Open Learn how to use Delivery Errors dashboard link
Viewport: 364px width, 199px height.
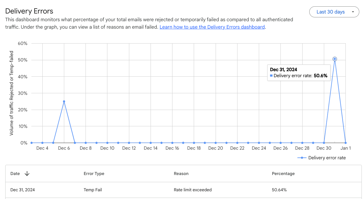click(x=212, y=27)
